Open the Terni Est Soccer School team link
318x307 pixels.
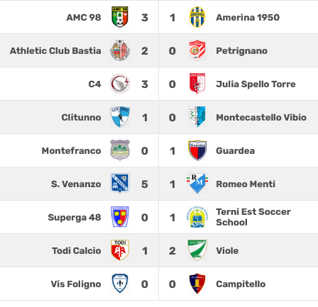tap(253, 217)
